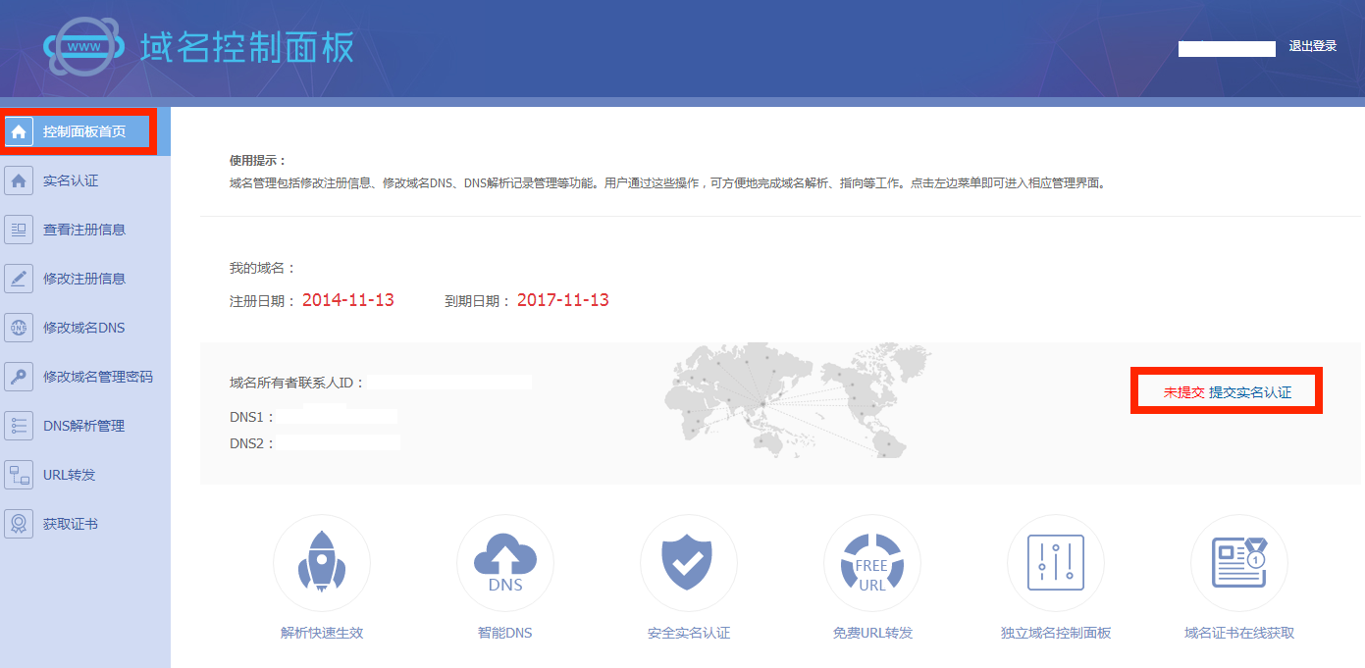
Task: Click the 智能DNS cloud icon
Action: coord(505,563)
